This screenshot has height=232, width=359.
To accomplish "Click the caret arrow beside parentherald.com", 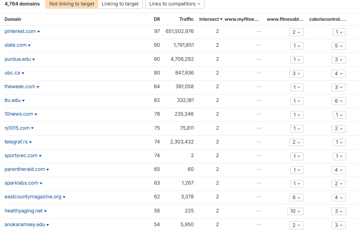I will (48, 170).
